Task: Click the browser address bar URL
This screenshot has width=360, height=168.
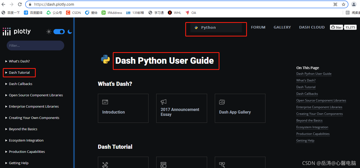Action: point(54,4)
